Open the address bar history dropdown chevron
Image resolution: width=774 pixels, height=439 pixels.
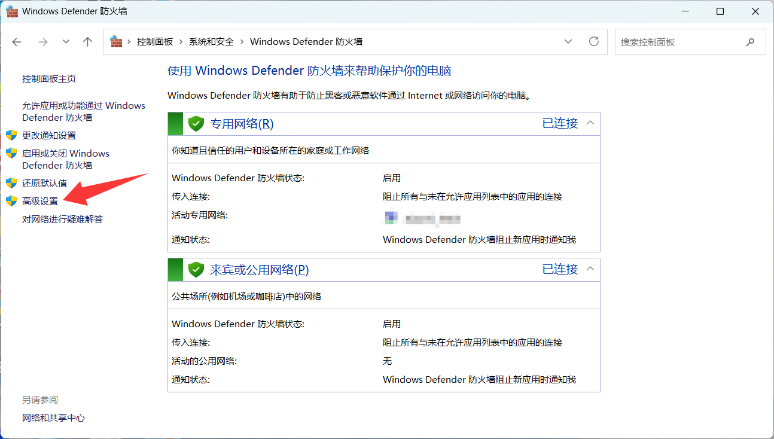pyautogui.click(x=568, y=41)
